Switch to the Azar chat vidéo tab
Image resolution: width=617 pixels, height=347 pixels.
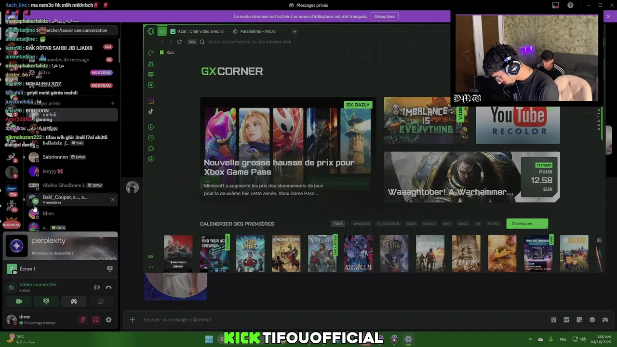click(197, 31)
